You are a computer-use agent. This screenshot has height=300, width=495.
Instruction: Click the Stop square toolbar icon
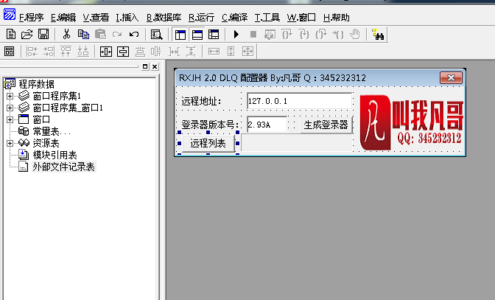click(253, 34)
